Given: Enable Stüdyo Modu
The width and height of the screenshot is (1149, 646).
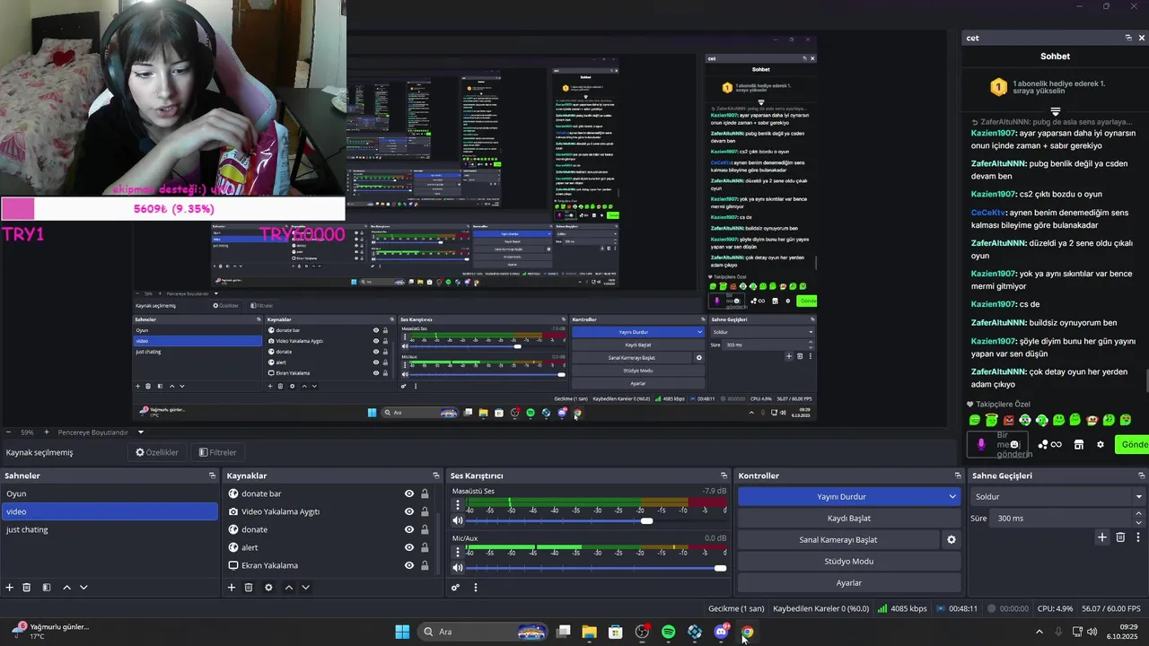Looking at the screenshot, I should click(x=849, y=562).
